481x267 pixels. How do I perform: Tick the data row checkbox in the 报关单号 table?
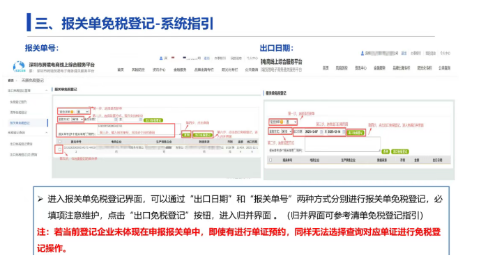[60, 149]
